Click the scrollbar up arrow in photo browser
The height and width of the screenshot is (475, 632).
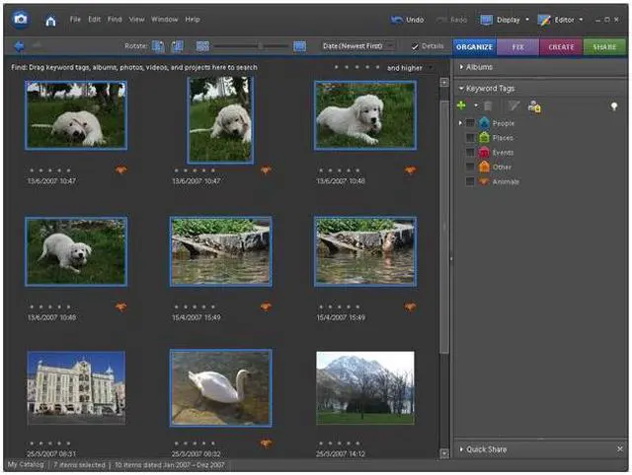click(x=444, y=82)
